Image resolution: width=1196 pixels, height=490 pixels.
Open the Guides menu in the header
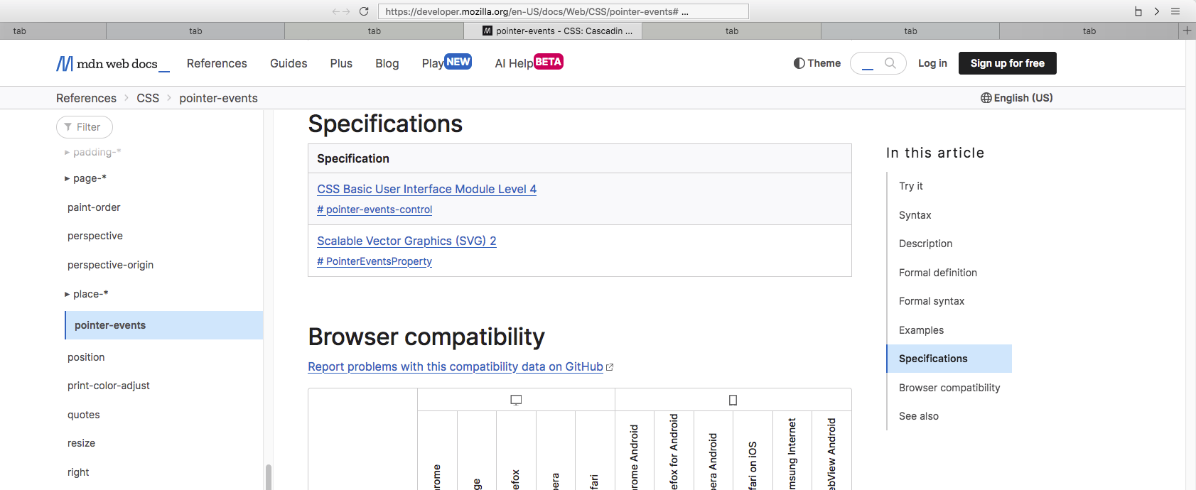[x=289, y=63]
